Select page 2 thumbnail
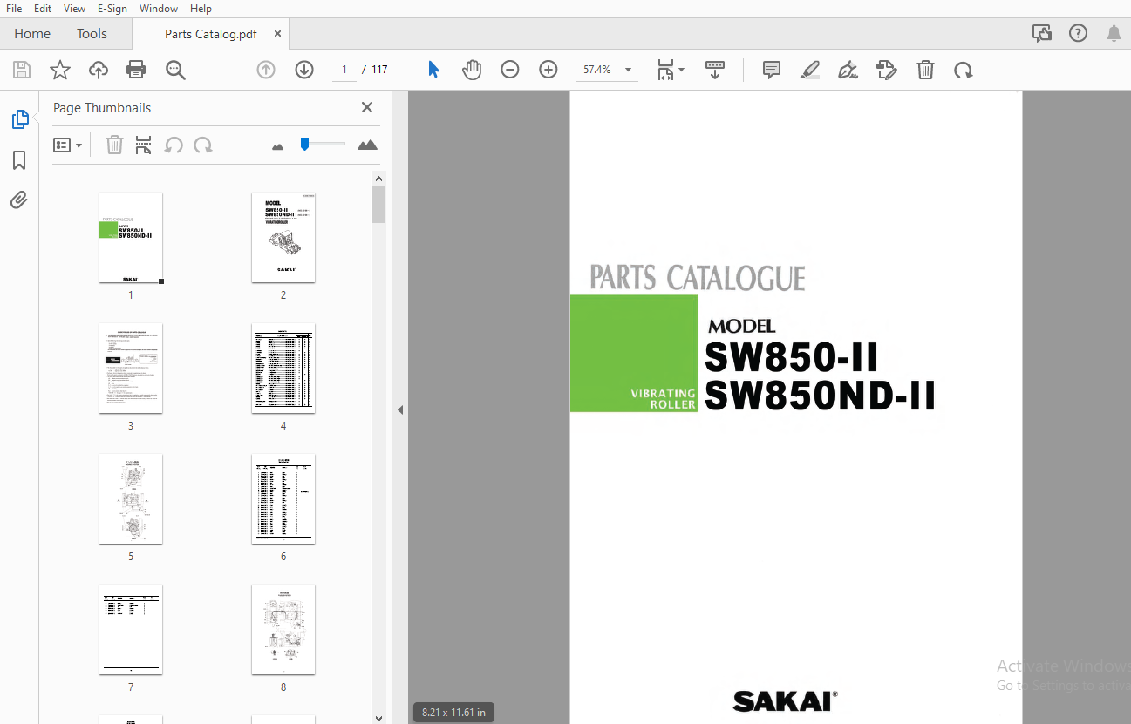 click(283, 238)
